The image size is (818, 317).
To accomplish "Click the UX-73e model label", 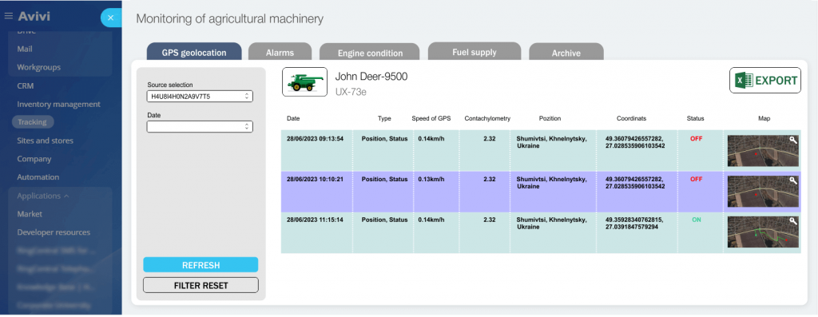I will pos(351,92).
